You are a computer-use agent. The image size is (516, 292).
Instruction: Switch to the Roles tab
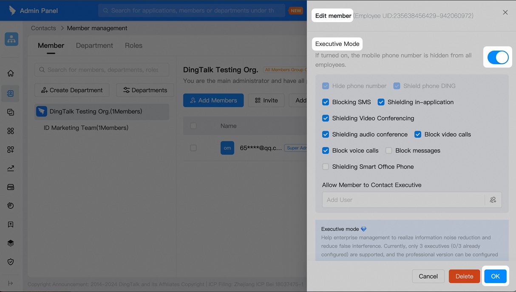(133, 45)
